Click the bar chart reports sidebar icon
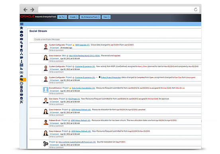This screenshot has width=220, height=154. pos(22,69)
